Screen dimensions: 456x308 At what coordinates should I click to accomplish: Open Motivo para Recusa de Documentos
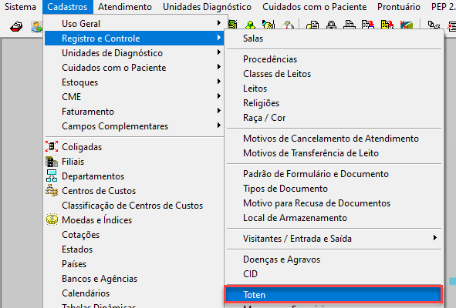click(x=334, y=203)
